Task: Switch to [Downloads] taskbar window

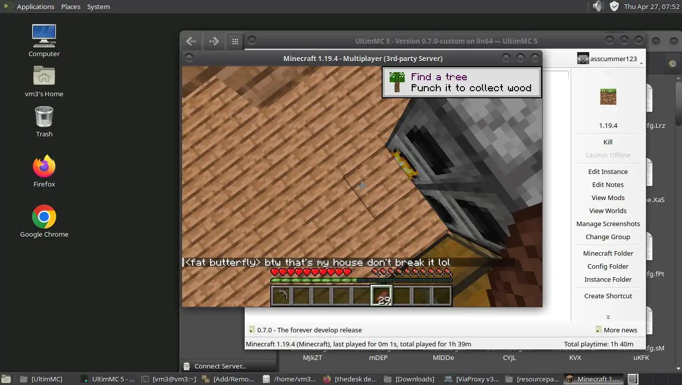Action: point(412,379)
